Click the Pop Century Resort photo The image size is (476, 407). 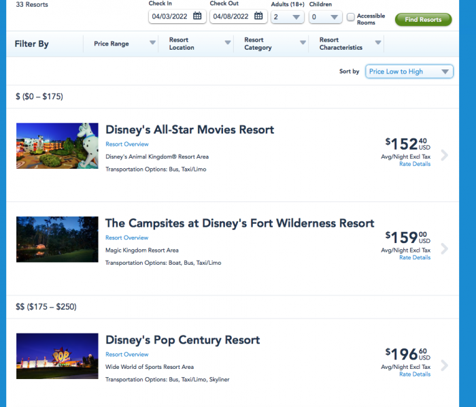click(57, 356)
